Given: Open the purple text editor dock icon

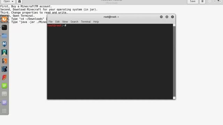Looking at the screenshot, I should coord(4,102).
